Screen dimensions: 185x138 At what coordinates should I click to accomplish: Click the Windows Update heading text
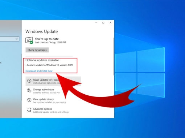42,31
